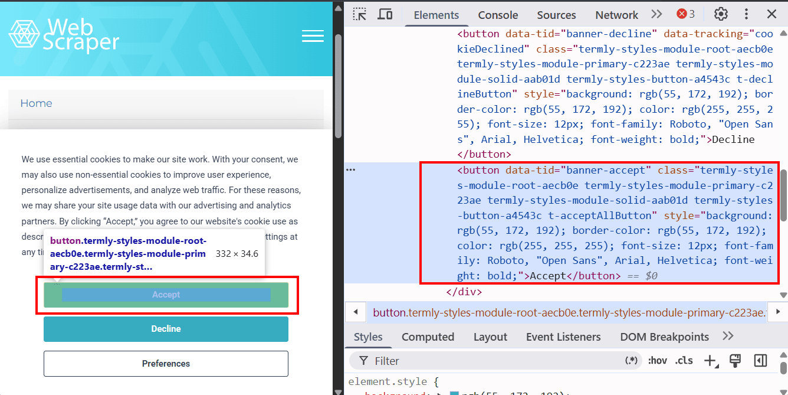Click the regex filter (.*) icon
788x395 pixels.
coord(632,361)
